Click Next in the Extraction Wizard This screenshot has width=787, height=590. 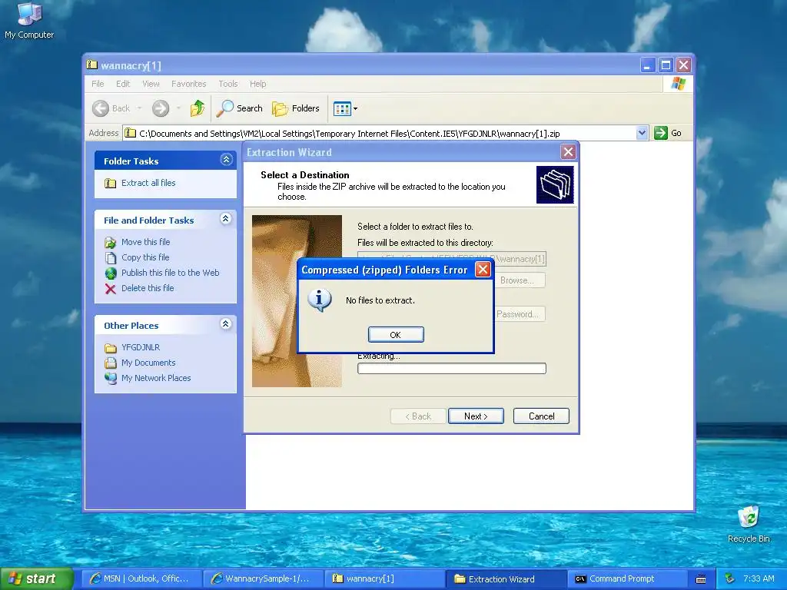click(x=475, y=416)
